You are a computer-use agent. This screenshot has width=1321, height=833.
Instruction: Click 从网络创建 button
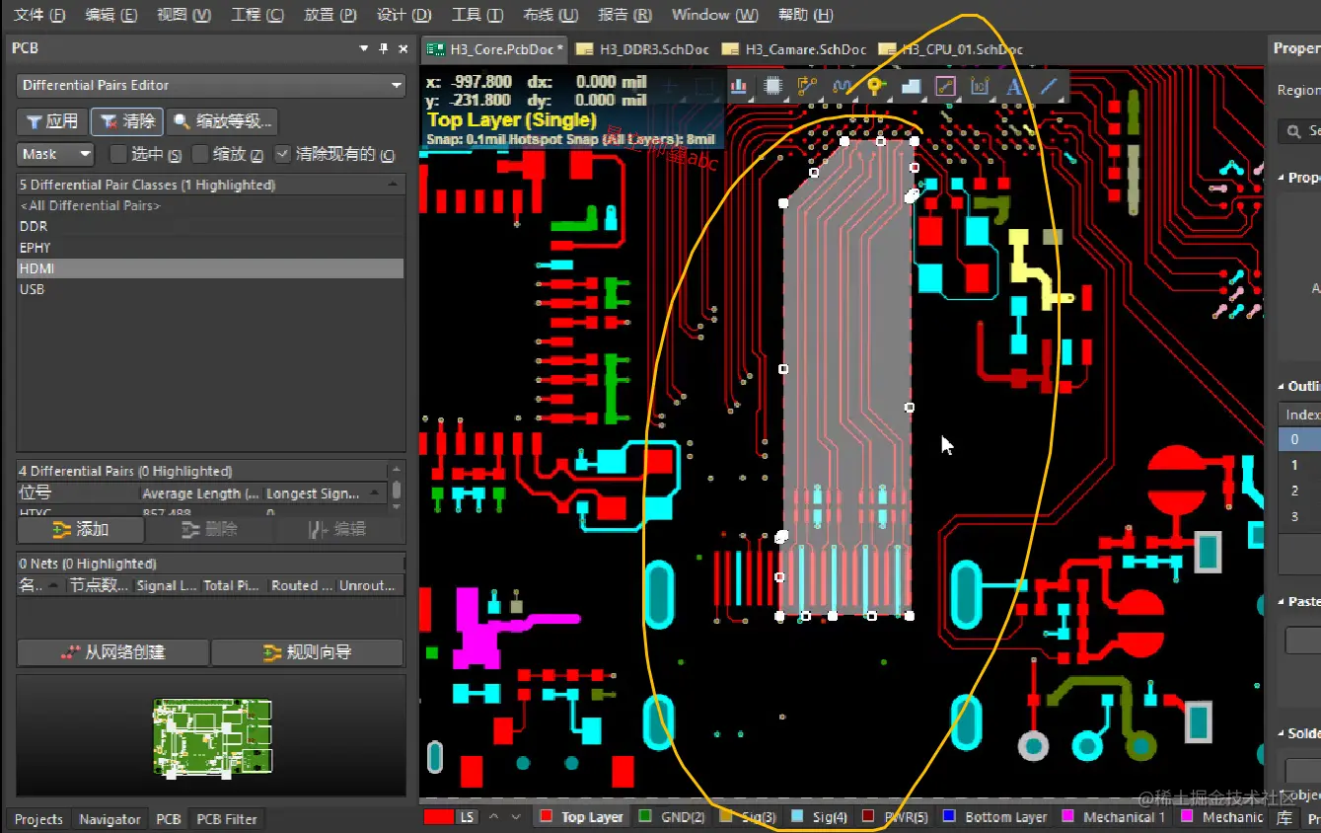click(112, 652)
